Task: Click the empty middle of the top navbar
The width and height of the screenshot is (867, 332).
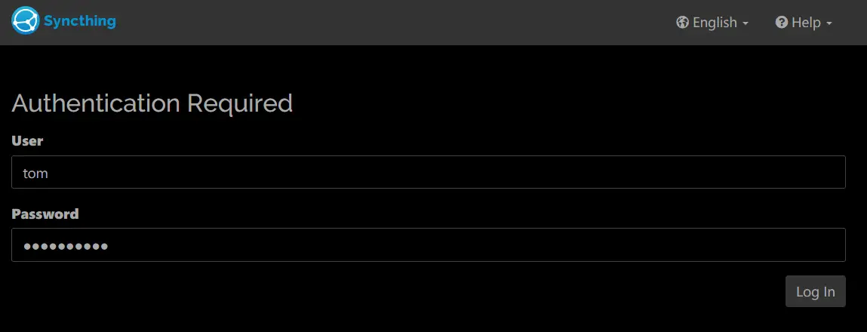Action: (x=387, y=23)
